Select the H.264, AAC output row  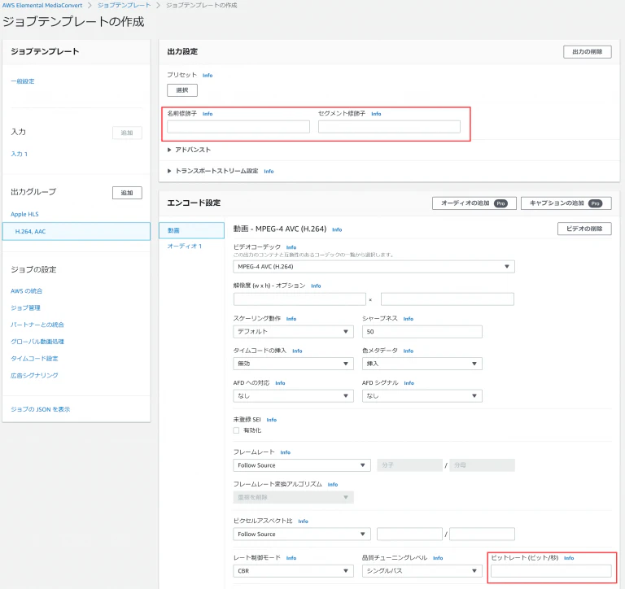pos(76,232)
